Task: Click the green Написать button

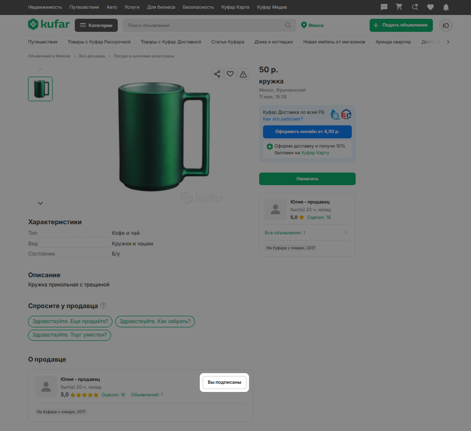Action: pos(307,179)
